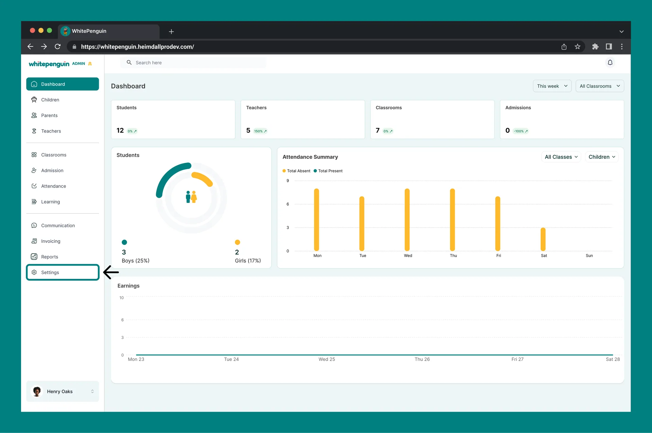Screen dimensions: 652x433
Task: Click the boy and girl chart icon
Action: (x=191, y=197)
